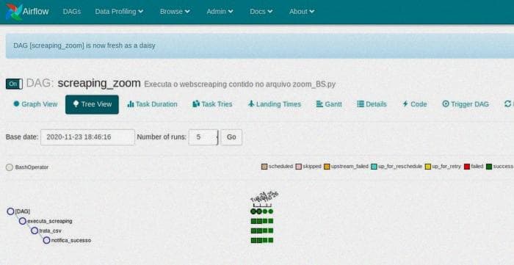The width and height of the screenshot is (514, 265).
Task: Select the first DAG run status circle
Action: click(x=253, y=211)
